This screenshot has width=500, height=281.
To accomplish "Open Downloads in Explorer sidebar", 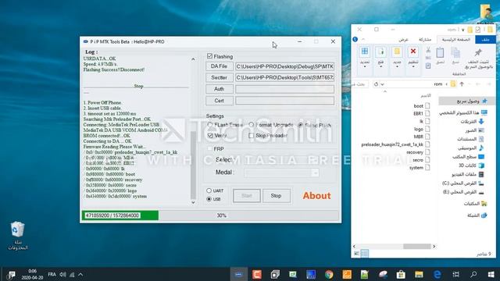I will 472,122.
